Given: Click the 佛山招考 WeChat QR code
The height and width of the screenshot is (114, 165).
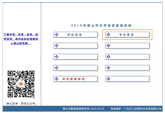Looking at the screenshot, I should point(21,84).
